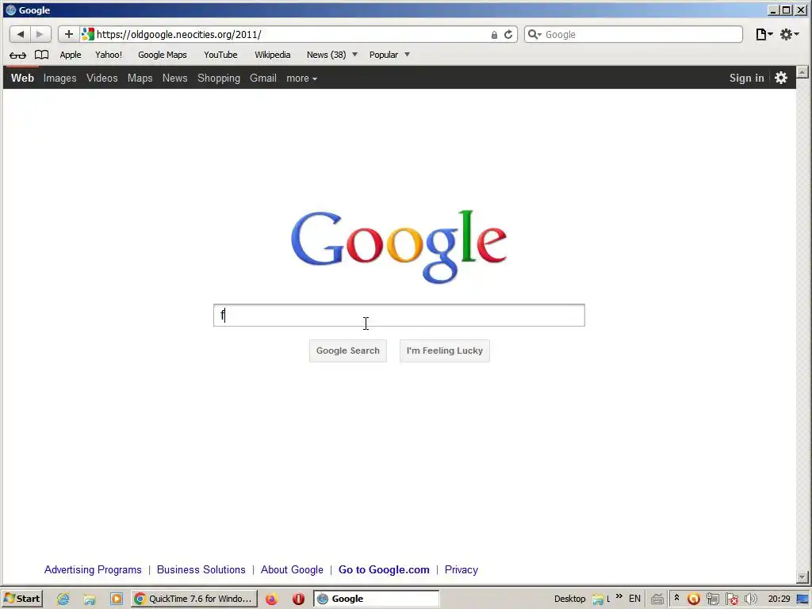Follow the Go to Google.com link
The width and height of the screenshot is (812, 609).
(384, 569)
